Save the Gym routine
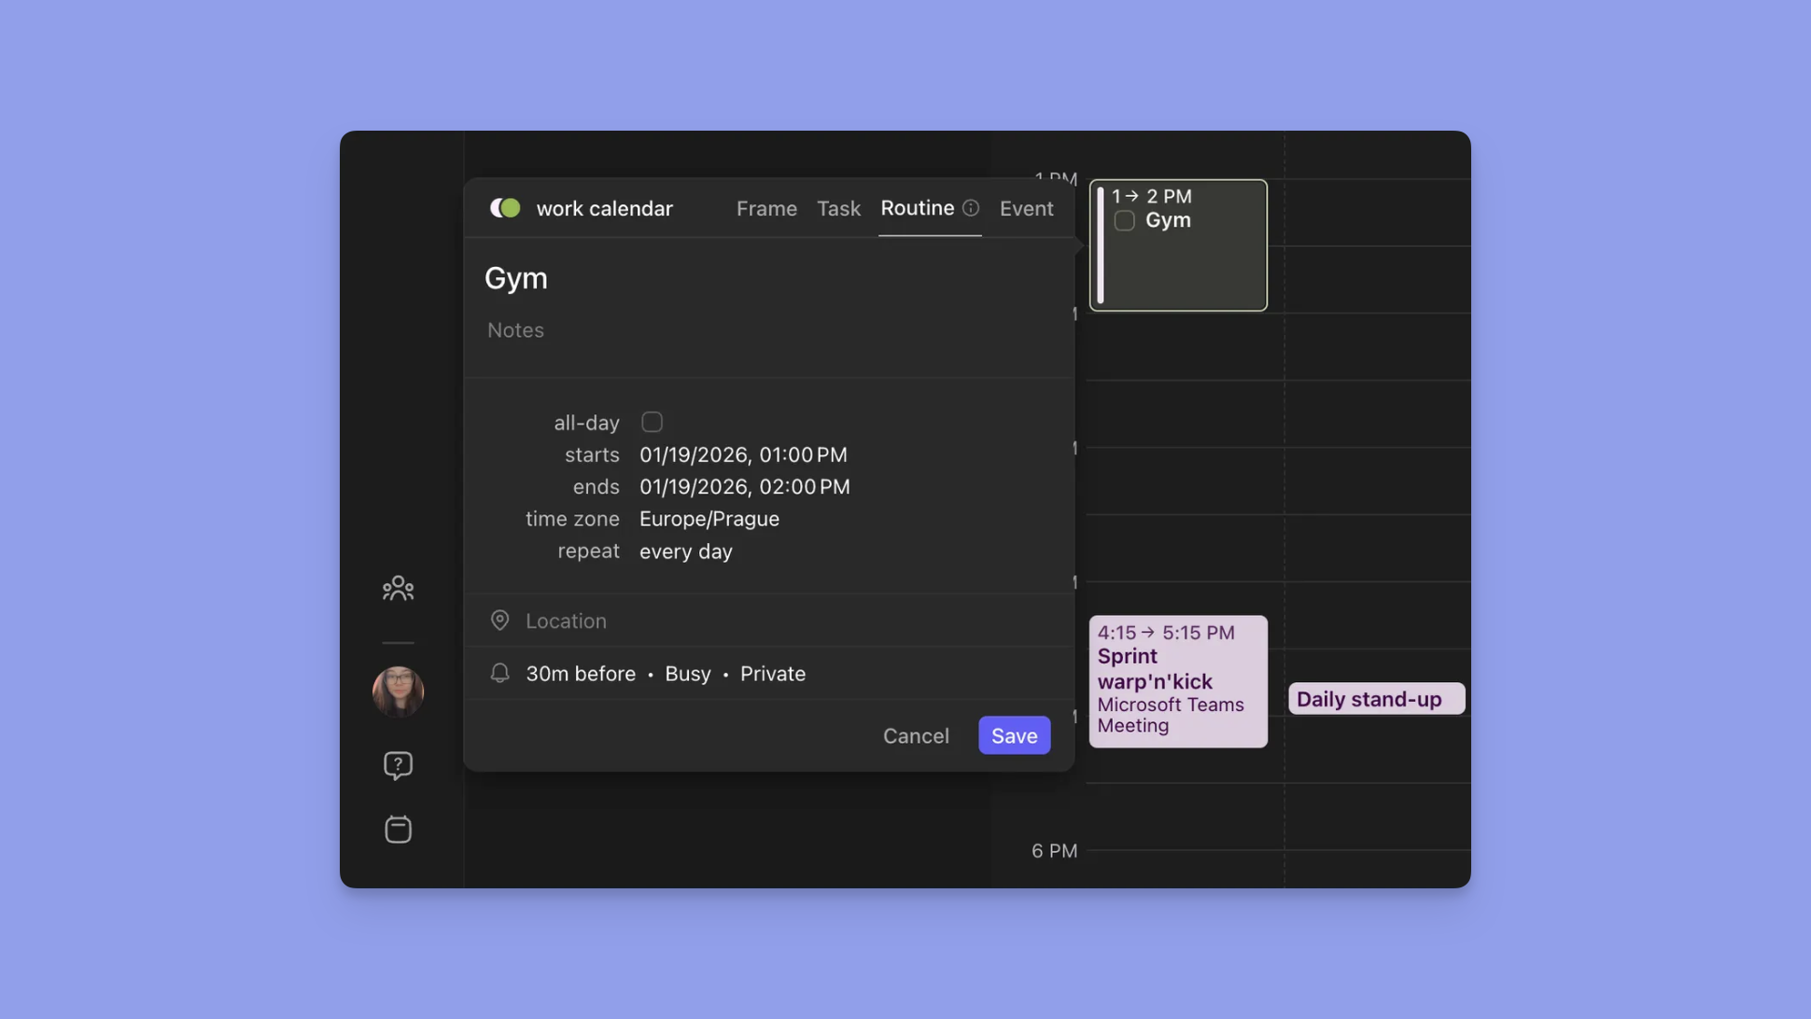The height and width of the screenshot is (1019, 1811). [1014, 735]
